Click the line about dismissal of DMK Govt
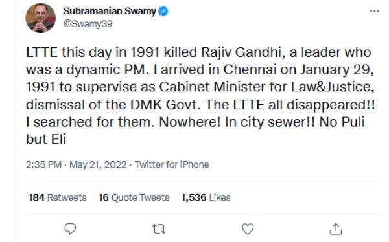389x242 pixels. (x=200, y=105)
